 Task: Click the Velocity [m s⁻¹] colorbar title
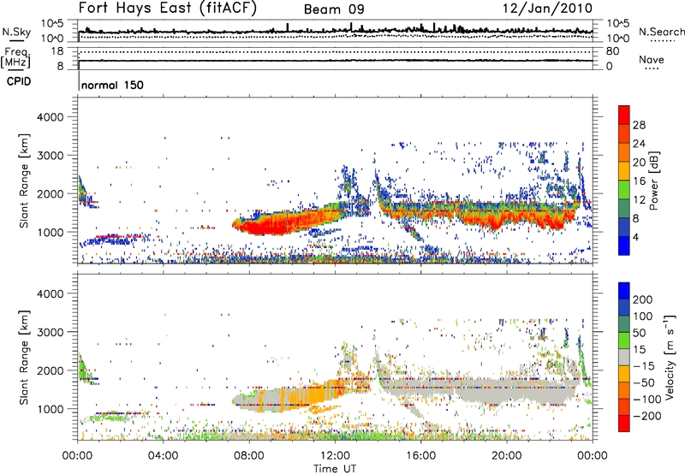[x=669, y=357]
